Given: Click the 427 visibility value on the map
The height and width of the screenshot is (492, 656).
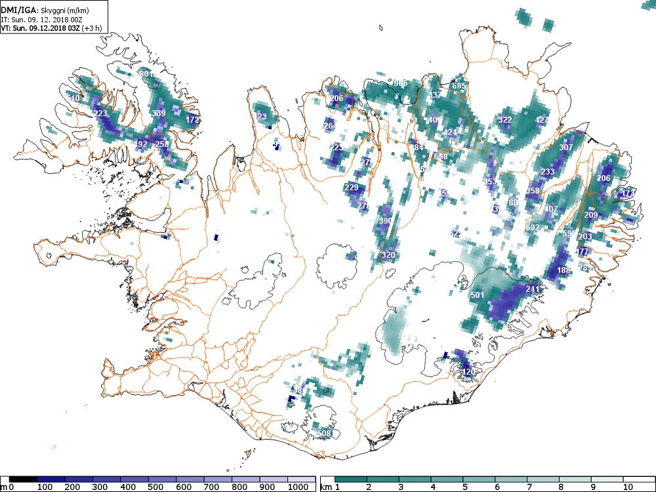Looking at the screenshot, I should tap(542, 119).
